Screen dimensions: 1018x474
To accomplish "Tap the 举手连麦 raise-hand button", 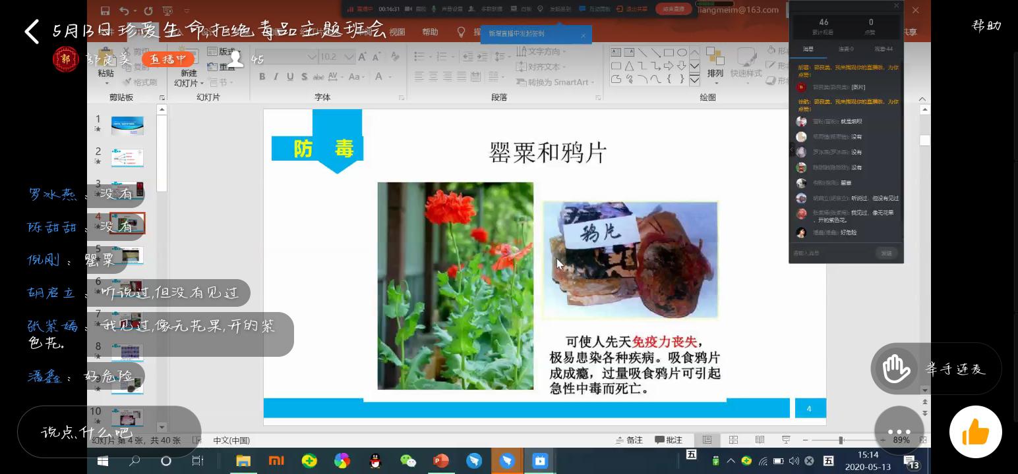I will (x=936, y=369).
